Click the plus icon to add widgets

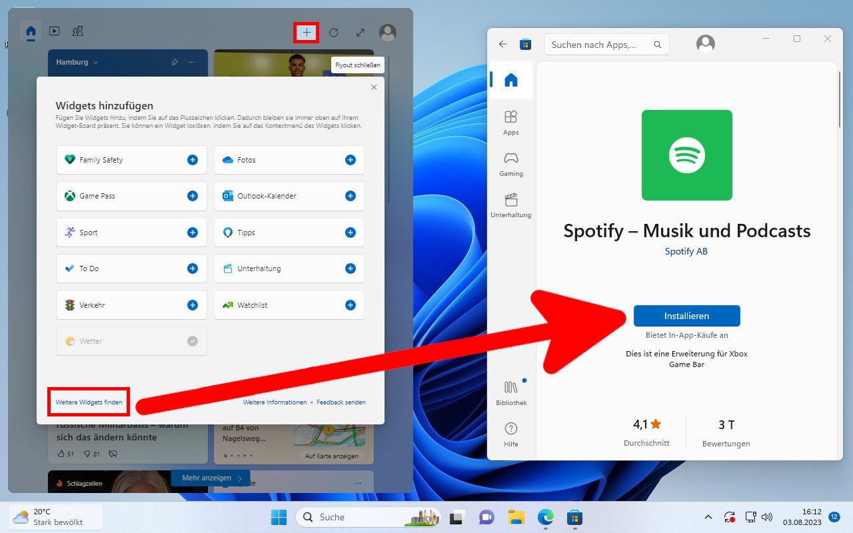click(x=307, y=32)
